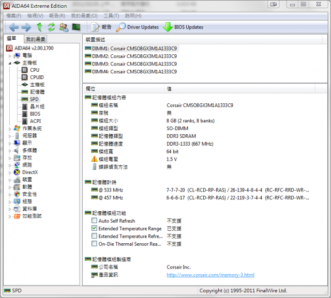
Task: Toggle the Extended Temperature Refre... checkbox
Action: pos(94,236)
